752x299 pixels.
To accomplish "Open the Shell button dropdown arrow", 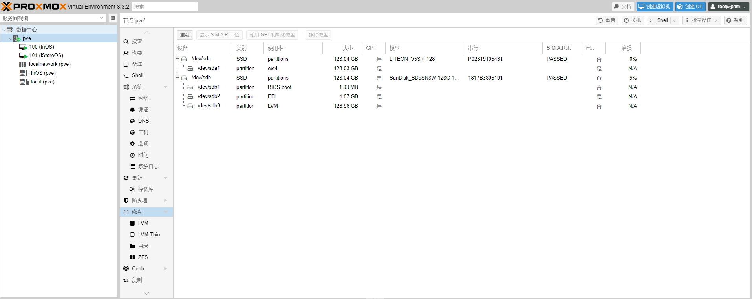I will [x=675, y=20].
